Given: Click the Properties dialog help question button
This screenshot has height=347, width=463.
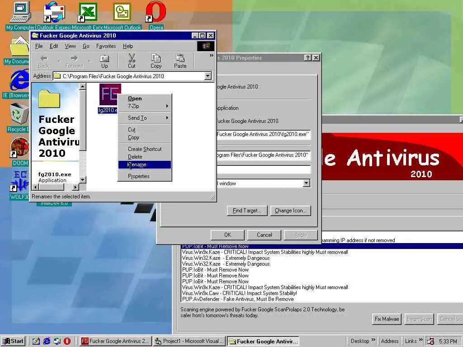Looking at the screenshot, I should [307, 58].
